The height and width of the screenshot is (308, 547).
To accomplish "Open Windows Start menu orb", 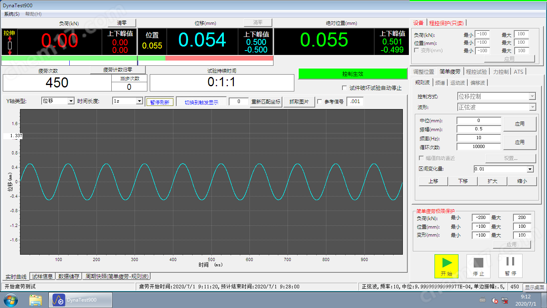I will (10, 300).
